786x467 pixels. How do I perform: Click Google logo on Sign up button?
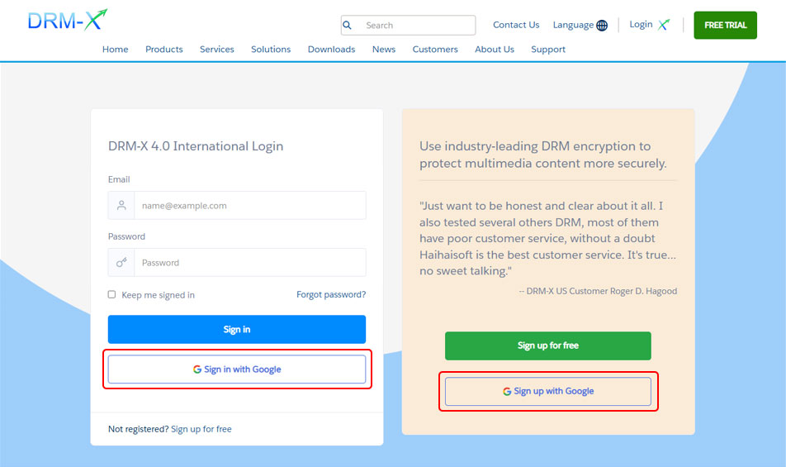click(x=507, y=391)
